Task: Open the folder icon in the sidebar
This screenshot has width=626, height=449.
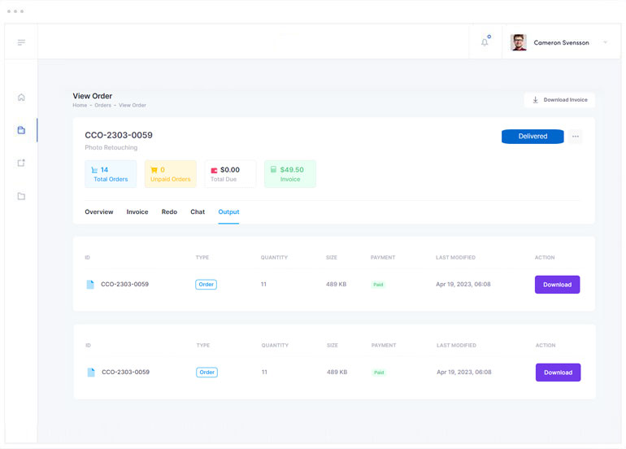Action: click(21, 196)
